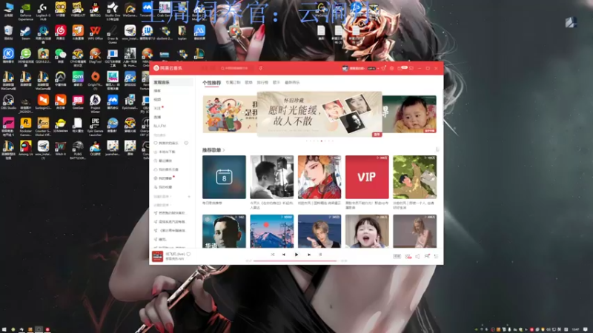Open the play queue list icon
The height and width of the screenshot is (333, 593).
(x=436, y=256)
